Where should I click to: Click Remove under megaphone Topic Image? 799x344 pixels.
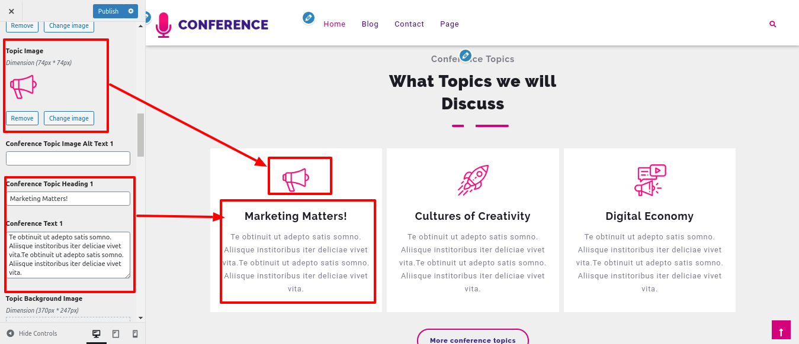(x=22, y=118)
